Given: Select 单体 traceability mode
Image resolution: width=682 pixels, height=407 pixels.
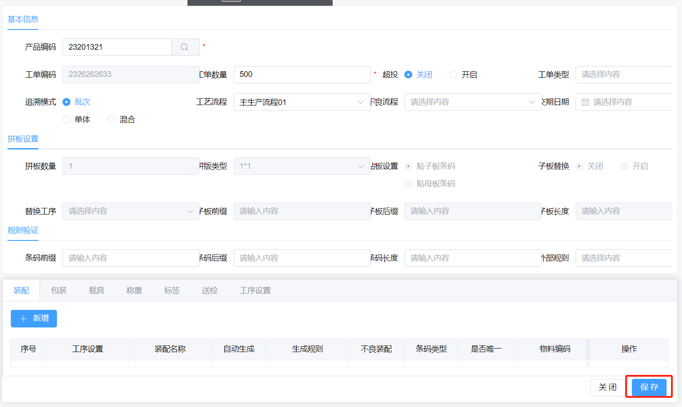Looking at the screenshot, I should click(x=67, y=120).
